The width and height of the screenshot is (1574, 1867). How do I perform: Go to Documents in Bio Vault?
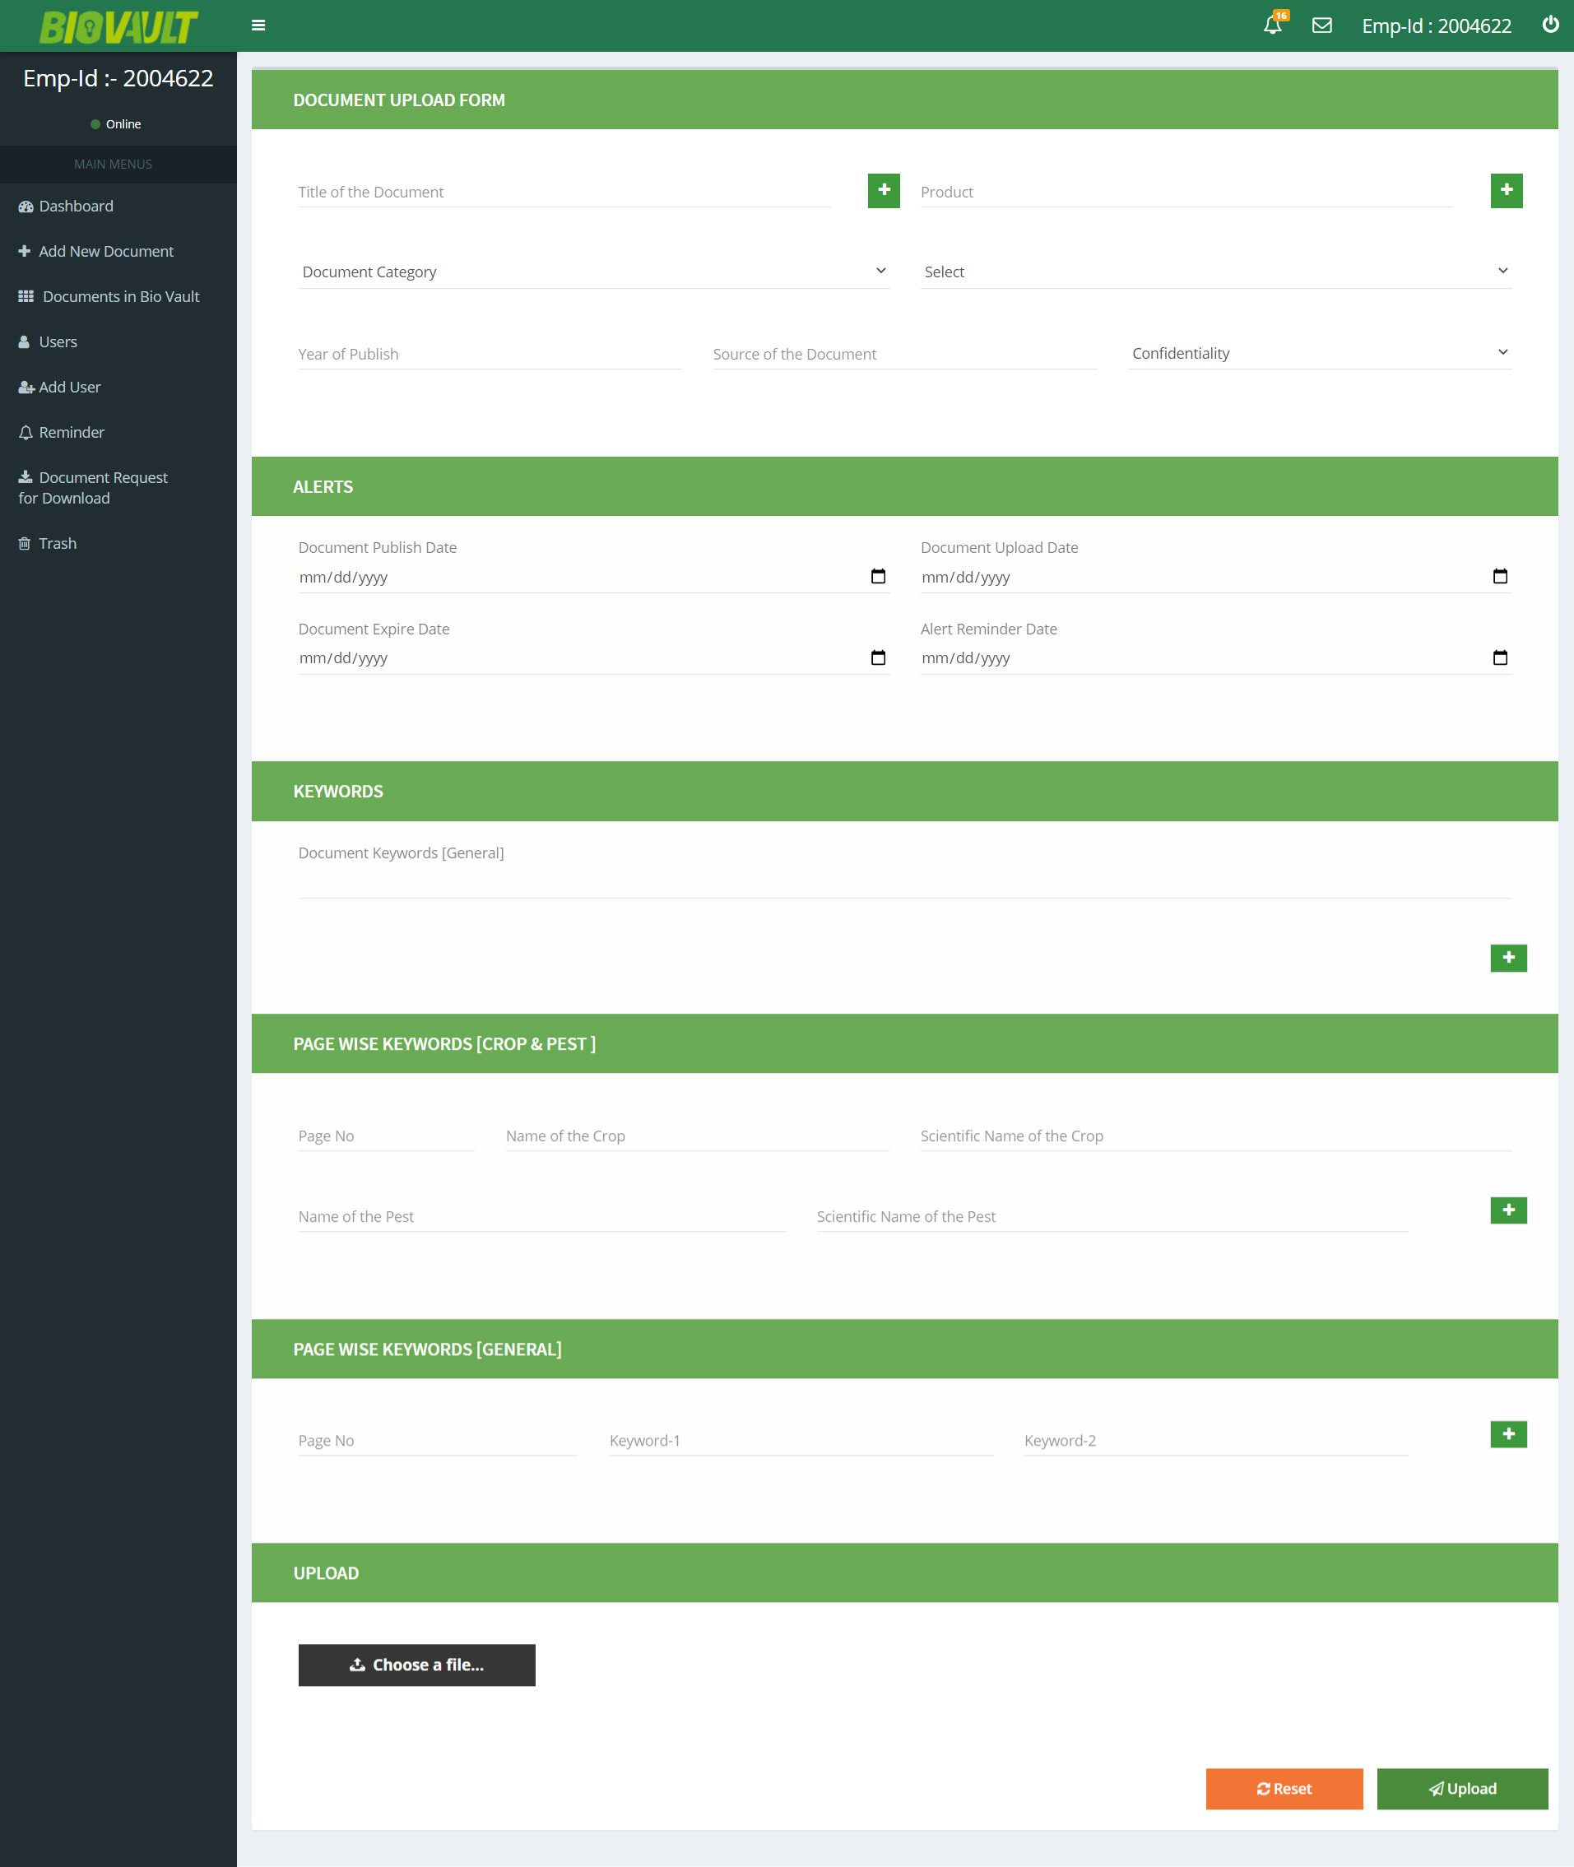click(120, 296)
